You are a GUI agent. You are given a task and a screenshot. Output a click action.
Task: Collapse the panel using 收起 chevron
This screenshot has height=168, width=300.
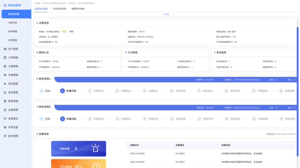[x=165, y=14]
